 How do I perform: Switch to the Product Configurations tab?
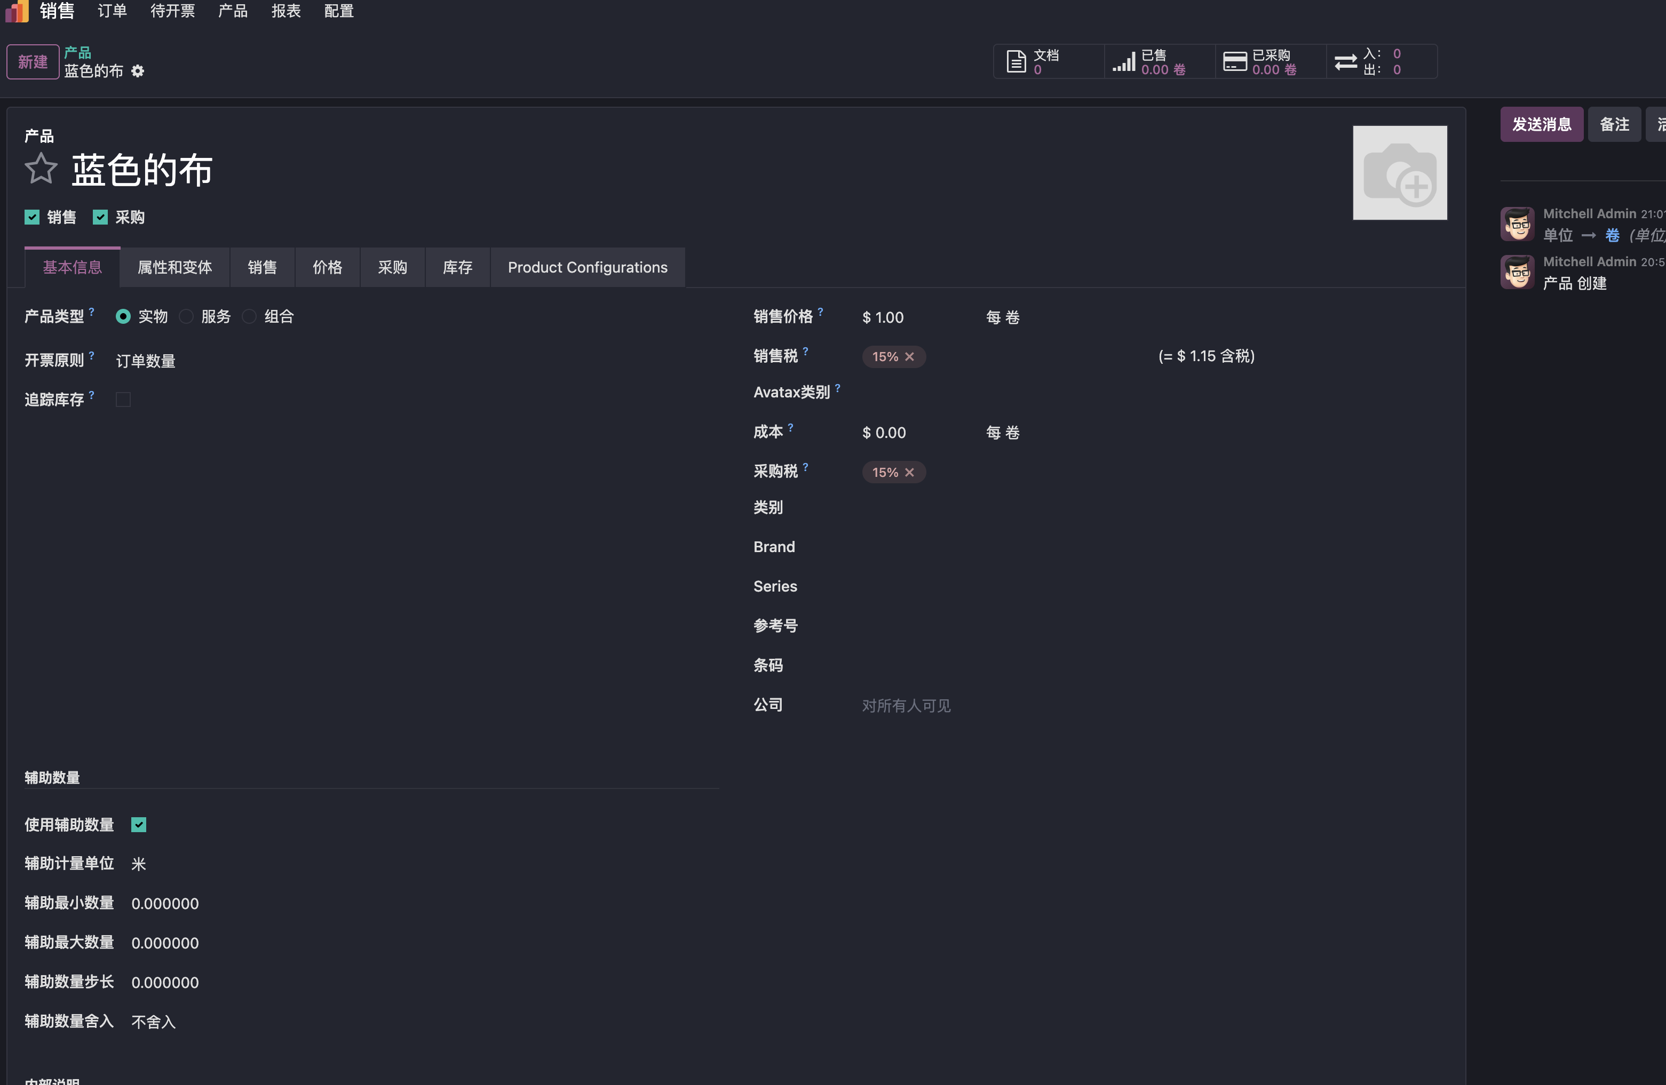588,268
